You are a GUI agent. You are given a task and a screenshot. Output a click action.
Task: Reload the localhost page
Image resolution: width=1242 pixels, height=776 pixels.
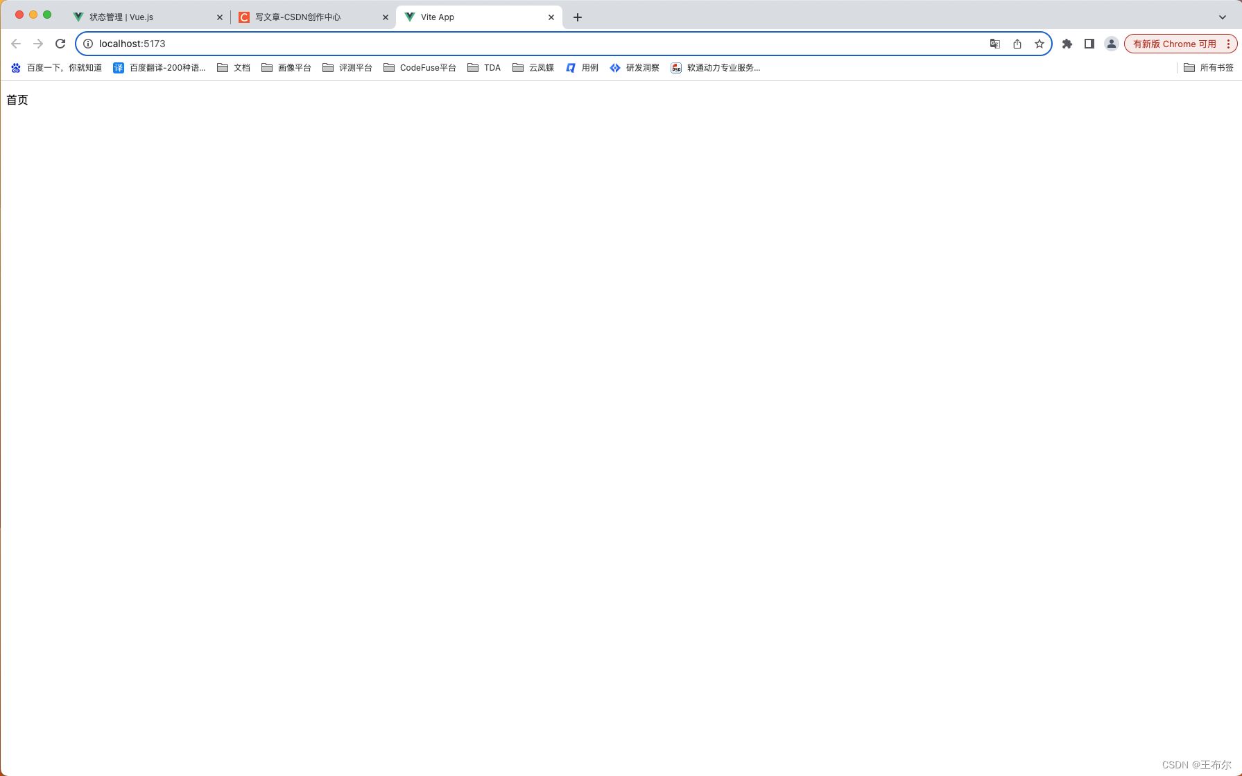pos(60,44)
